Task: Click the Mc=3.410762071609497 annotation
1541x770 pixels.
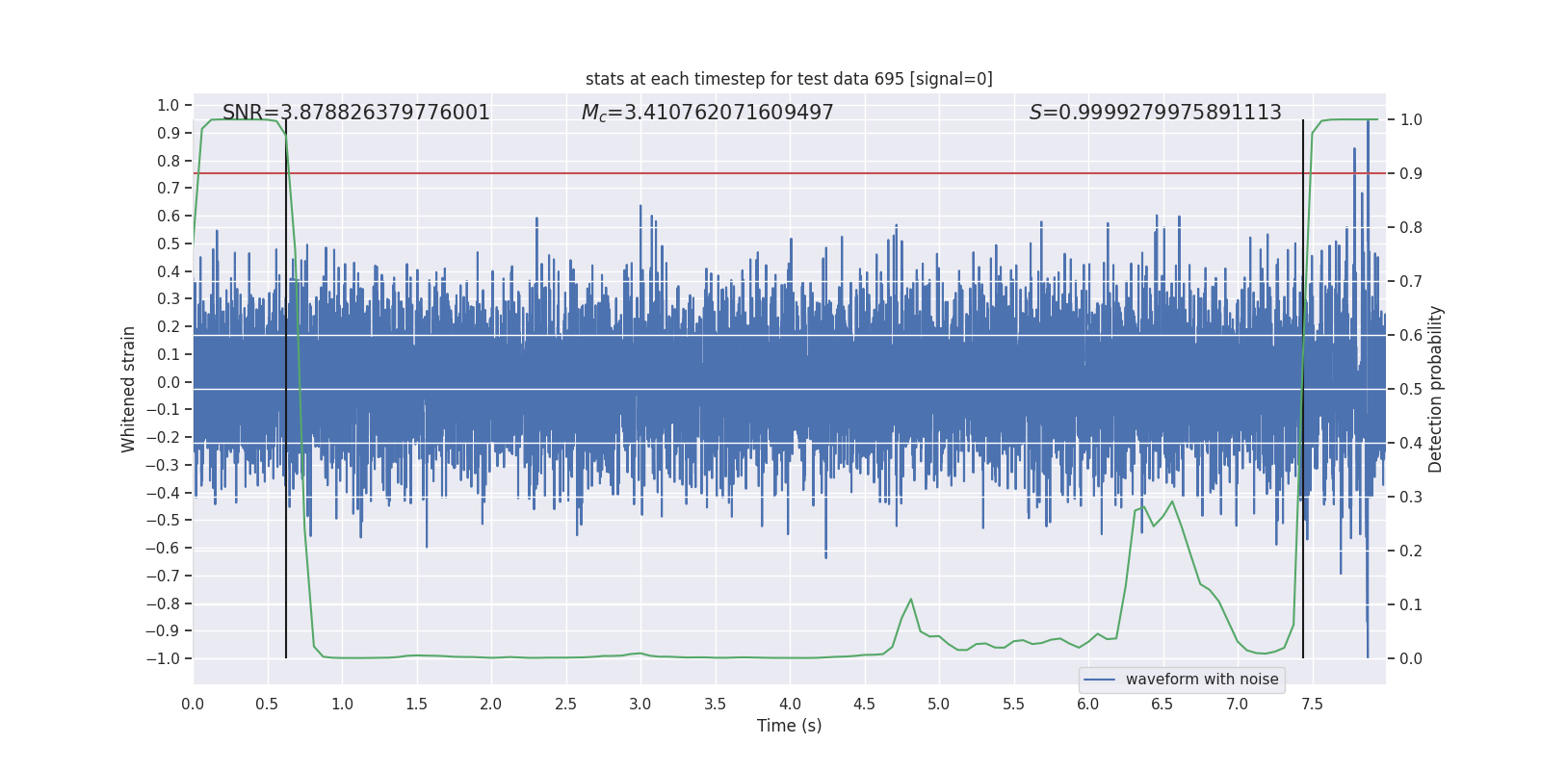Action: pyautogui.click(x=708, y=113)
